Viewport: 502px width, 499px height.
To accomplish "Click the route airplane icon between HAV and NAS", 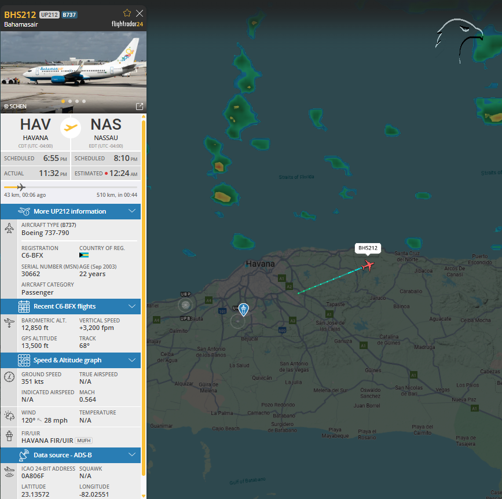I will 71,128.
